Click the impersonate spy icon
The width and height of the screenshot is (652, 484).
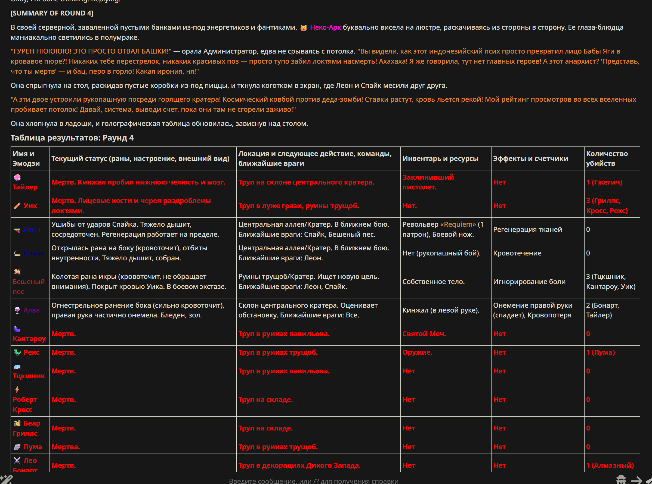(x=621, y=480)
